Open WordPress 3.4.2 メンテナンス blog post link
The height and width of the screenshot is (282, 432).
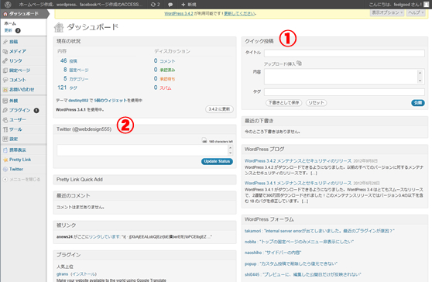click(298, 160)
